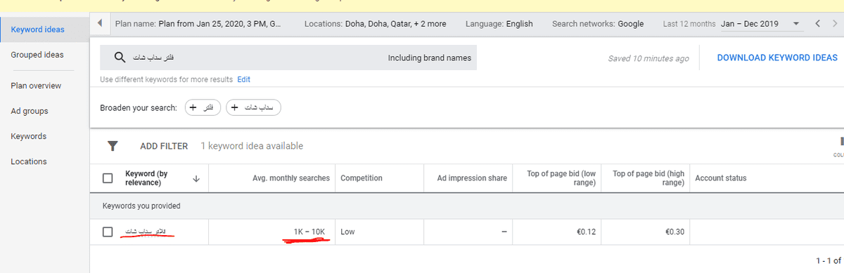Open the Keyword ideas tab
This screenshot has width=844, height=273.
click(x=37, y=29)
